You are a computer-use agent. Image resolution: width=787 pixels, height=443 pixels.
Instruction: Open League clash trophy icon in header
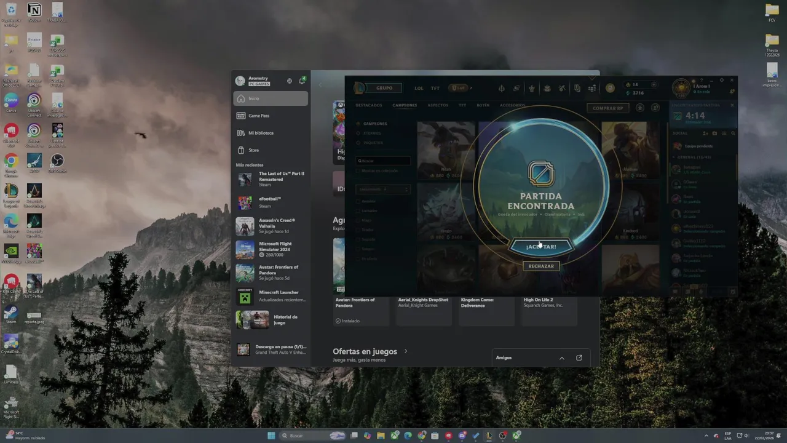point(532,88)
